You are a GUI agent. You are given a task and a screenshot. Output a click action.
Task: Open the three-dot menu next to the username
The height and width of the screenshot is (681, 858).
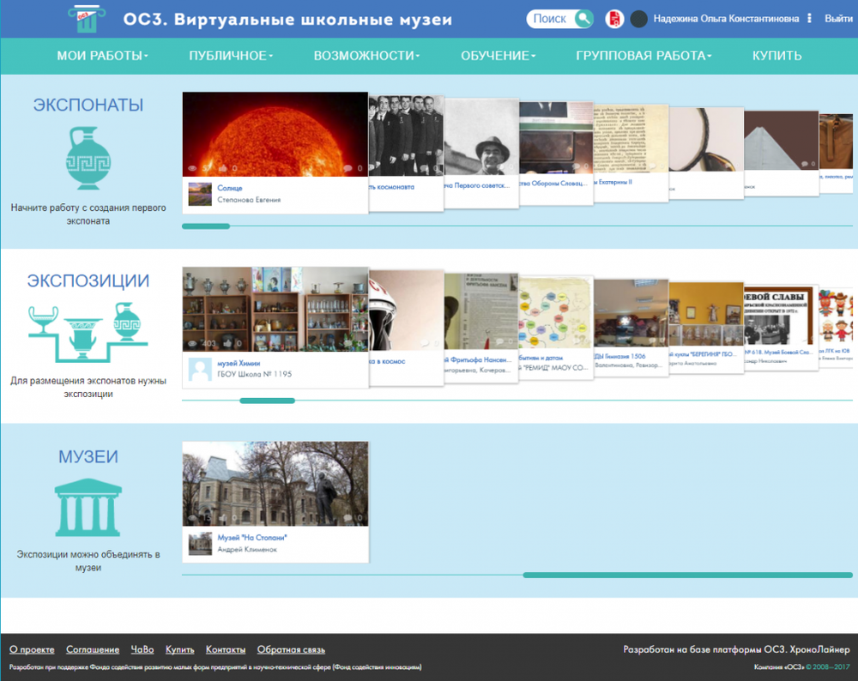tap(810, 17)
